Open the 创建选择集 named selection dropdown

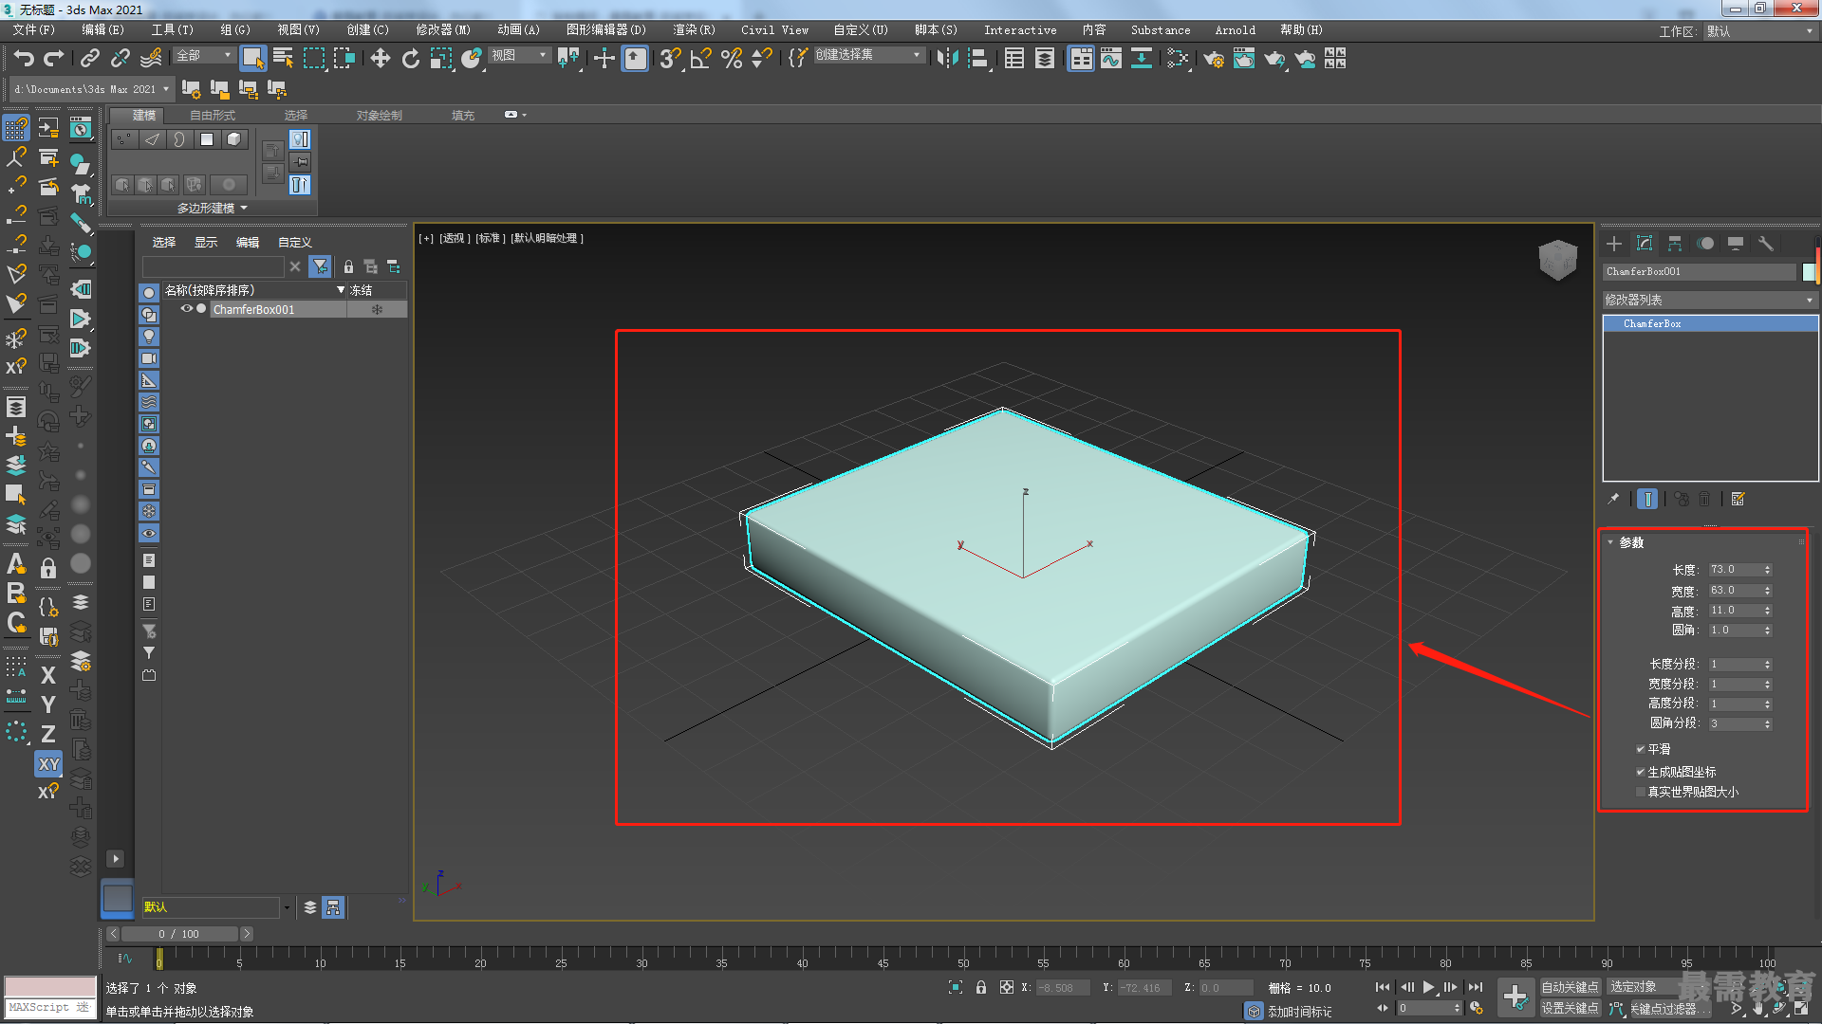(x=868, y=55)
